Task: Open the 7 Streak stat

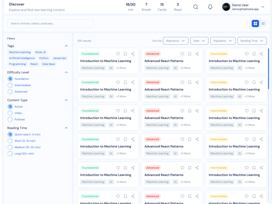Action: [x=146, y=7]
